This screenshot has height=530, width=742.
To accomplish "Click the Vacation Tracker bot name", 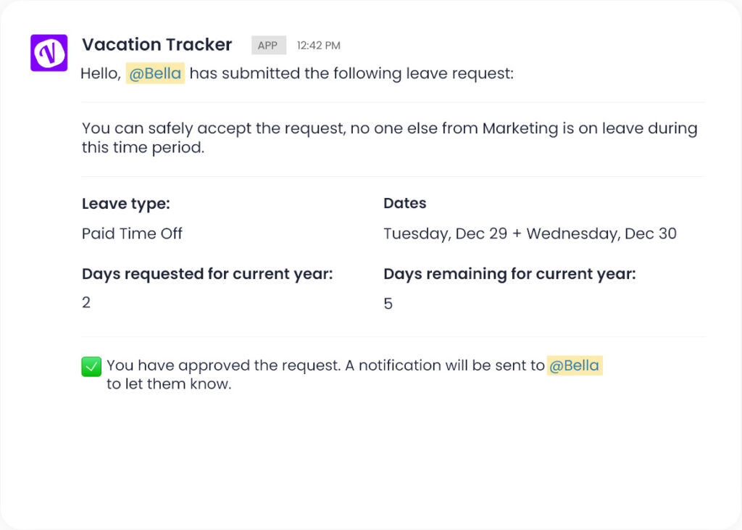I will tap(157, 44).
